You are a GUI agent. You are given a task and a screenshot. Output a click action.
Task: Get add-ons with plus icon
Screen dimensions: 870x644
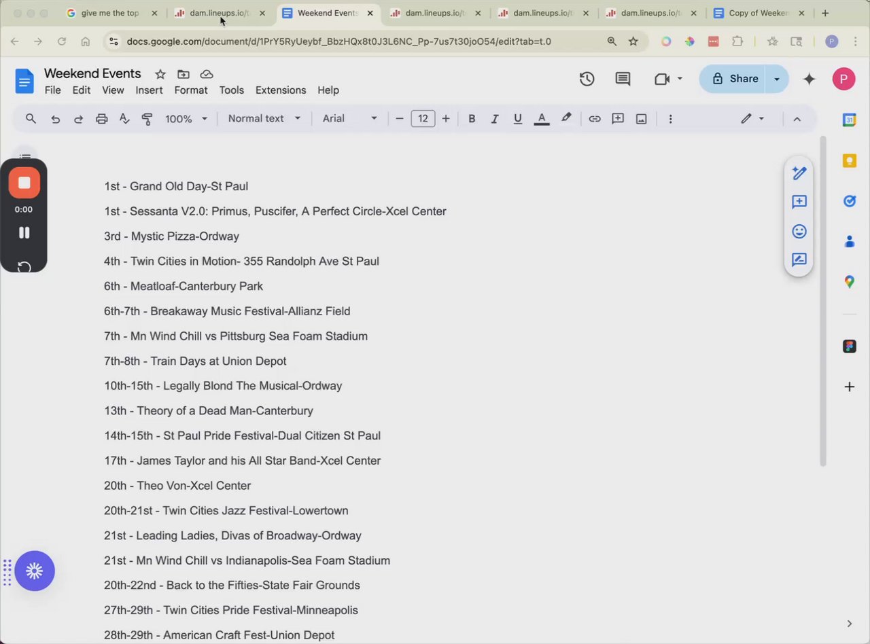(x=849, y=387)
